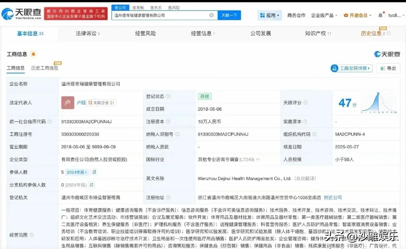Select the English name Wenzhou Dejirui Health Management
The width and height of the screenshot is (406, 249).
244,178
